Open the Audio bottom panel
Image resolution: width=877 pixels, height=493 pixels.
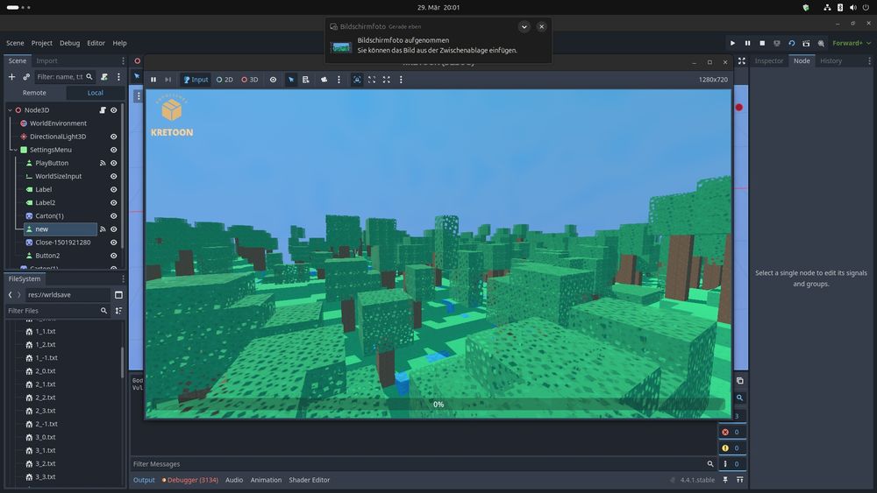click(234, 480)
